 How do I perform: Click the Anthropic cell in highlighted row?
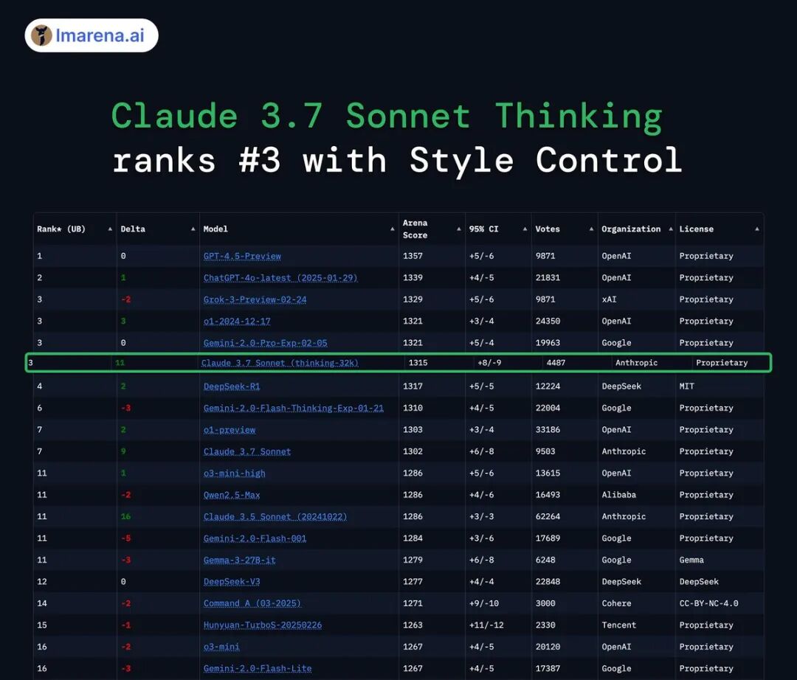click(636, 363)
